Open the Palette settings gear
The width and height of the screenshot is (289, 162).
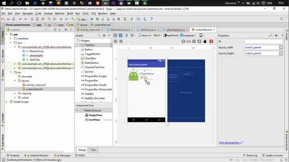[x=104, y=36]
